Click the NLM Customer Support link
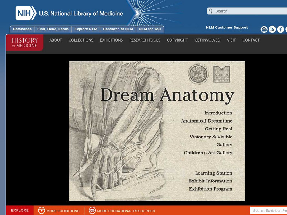The image size is (287, 215). [227, 28]
